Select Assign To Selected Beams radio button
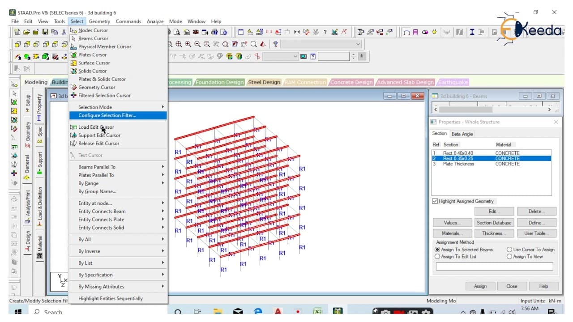The width and height of the screenshot is (573, 322). tap(437, 250)
